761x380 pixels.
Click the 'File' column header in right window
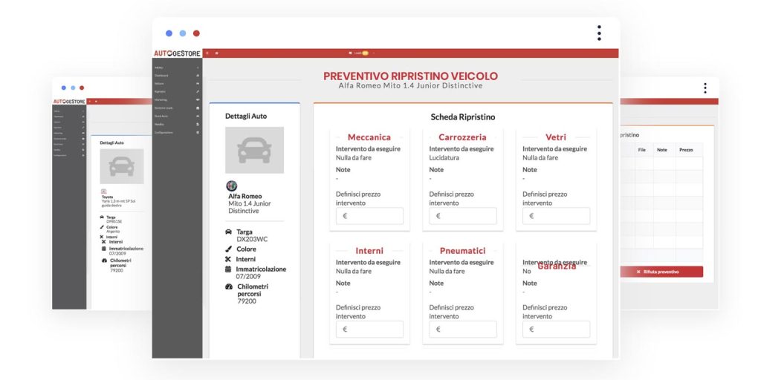tap(641, 150)
